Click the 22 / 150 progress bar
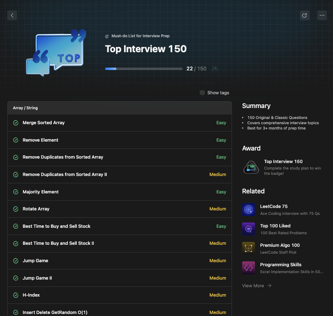333x316 pixels. [x=143, y=69]
